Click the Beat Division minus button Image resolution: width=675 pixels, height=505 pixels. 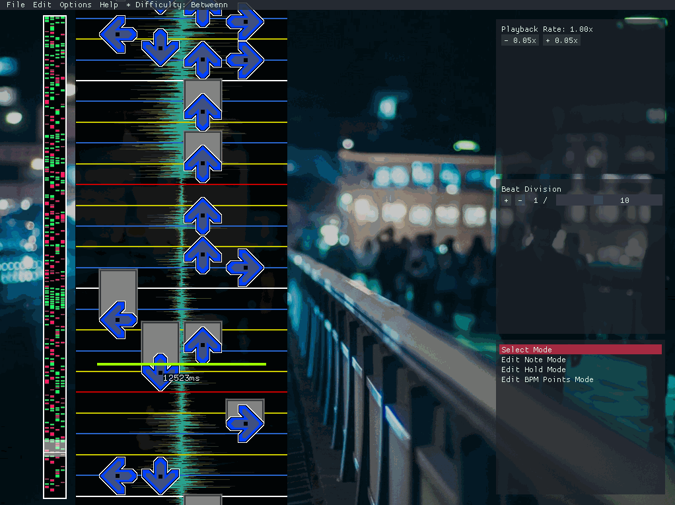(x=520, y=200)
